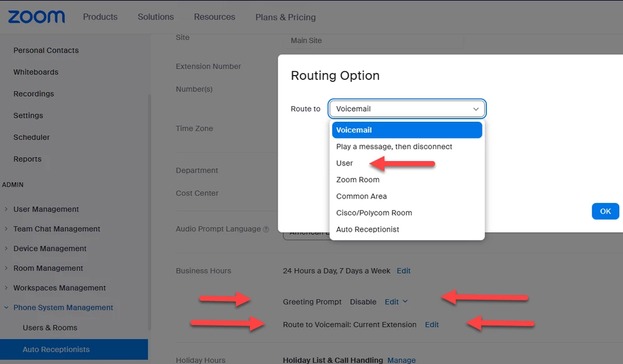Confirm routing with OK button
This screenshot has height=364, width=623.
[605, 212]
